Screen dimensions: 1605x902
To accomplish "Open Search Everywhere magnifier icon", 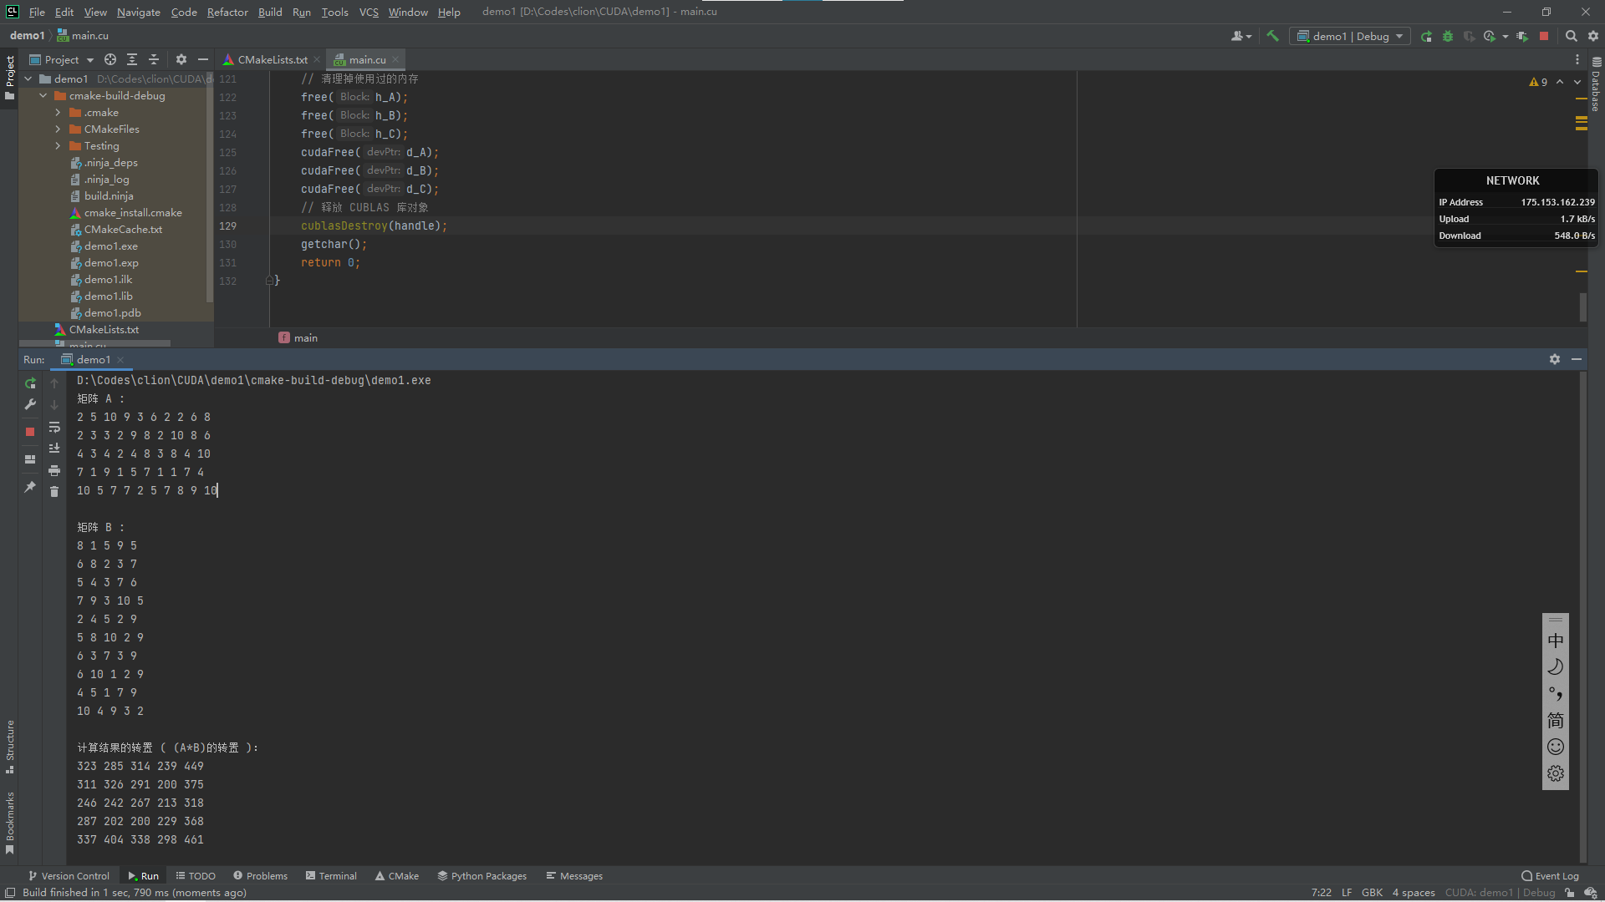I will (1571, 36).
